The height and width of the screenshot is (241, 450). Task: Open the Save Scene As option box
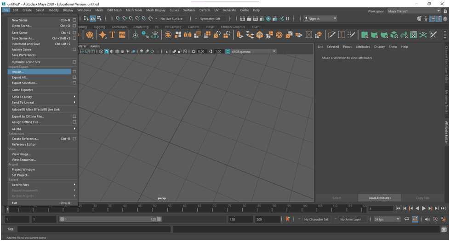(x=74, y=38)
